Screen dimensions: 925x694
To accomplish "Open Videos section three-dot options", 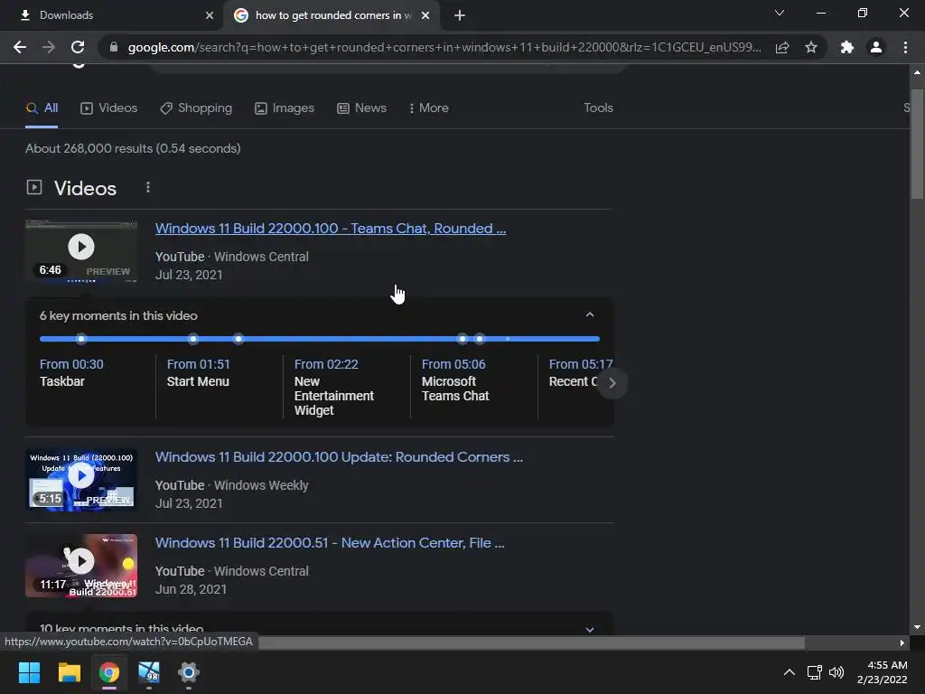I will [148, 187].
